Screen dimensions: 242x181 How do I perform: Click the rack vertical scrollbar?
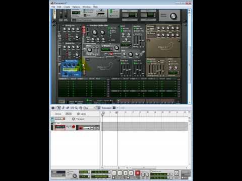click(190, 64)
